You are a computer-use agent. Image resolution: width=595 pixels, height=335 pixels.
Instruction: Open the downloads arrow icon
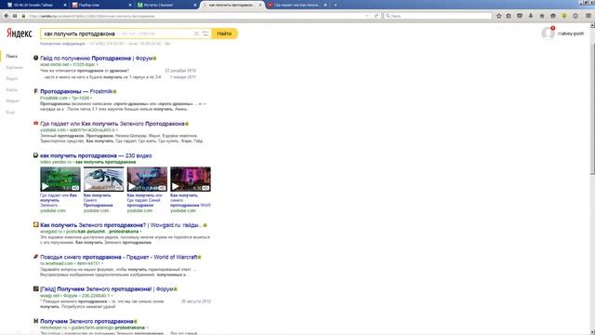tap(531, 16)
